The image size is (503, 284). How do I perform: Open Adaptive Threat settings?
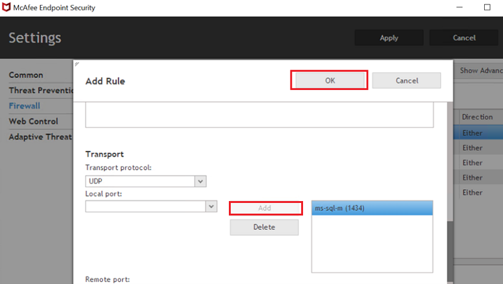(x=40, y=137)
